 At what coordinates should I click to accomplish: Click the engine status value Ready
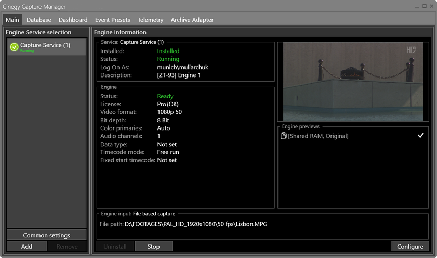(x=165, y=96)
